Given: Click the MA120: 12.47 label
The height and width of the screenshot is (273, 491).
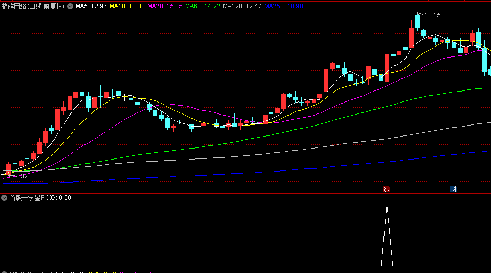Looking at the screenshot, I should (x=242, y=6).
